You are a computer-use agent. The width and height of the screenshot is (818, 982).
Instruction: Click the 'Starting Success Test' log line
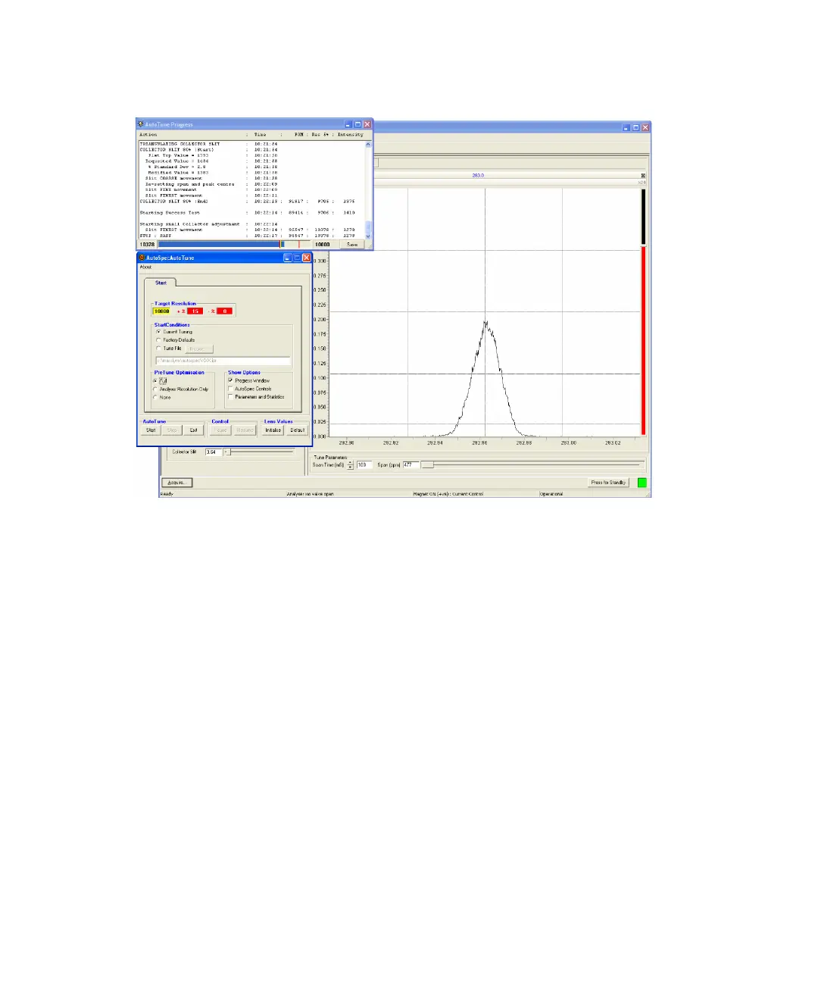(170, 213)
